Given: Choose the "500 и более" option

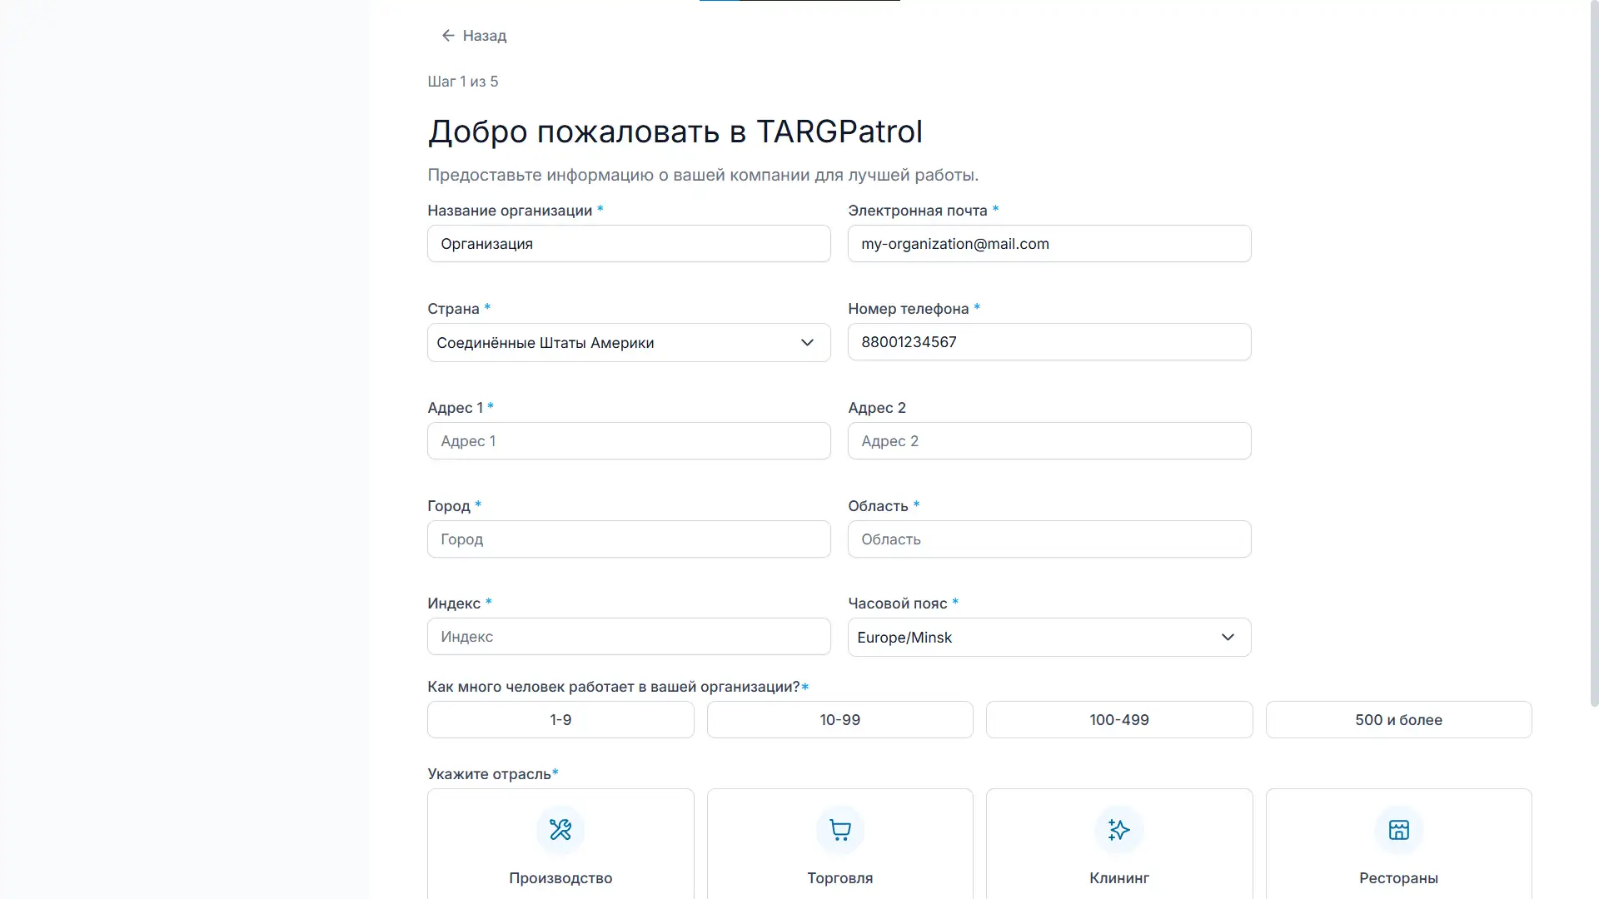Looking at the screenshot, I should click(x=1398, y=719).
